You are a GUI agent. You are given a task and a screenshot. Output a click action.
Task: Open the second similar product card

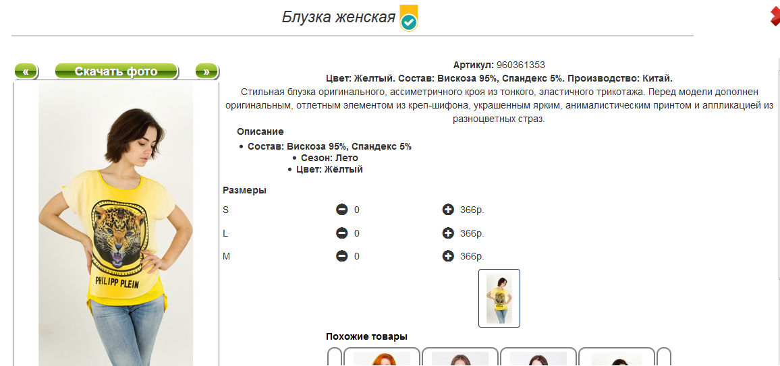click(x=460, y=358)
